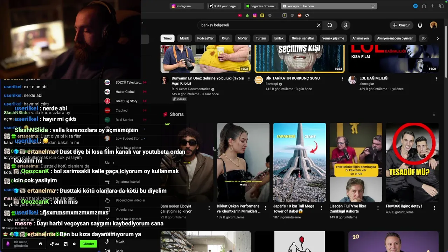Screen dimensions: 448x252
Task: Open the account avatar menu
Action: coord(433,25)
